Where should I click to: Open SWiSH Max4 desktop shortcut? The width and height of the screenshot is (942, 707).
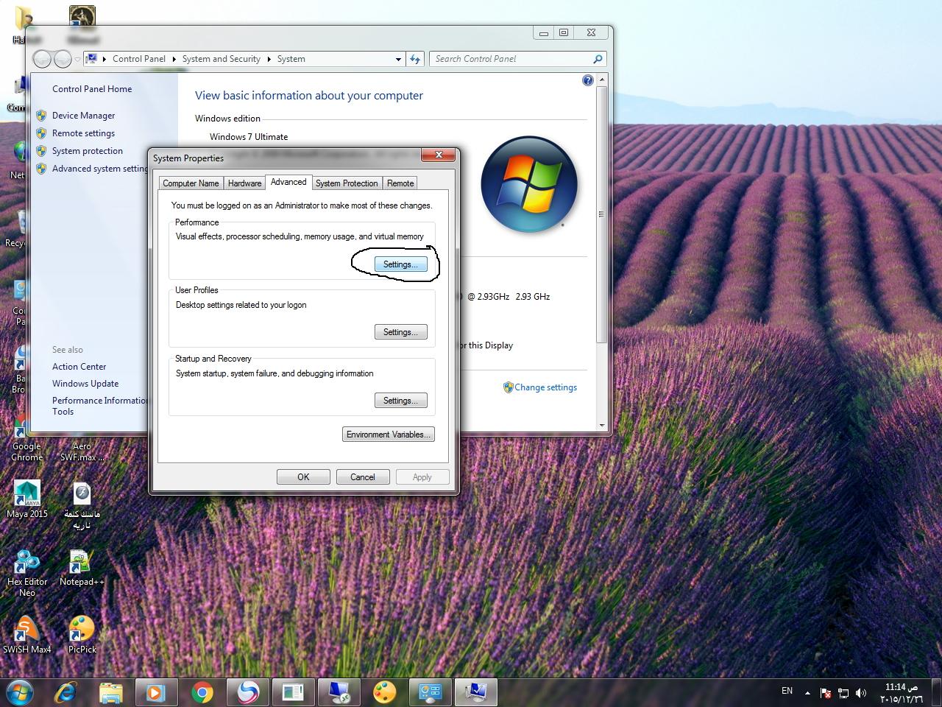pos(27,635)
